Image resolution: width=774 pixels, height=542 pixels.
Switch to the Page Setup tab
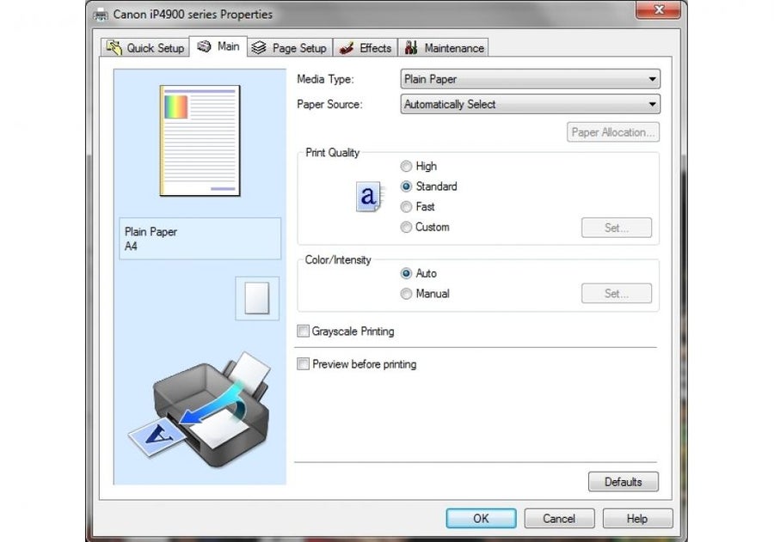point(290,48)
